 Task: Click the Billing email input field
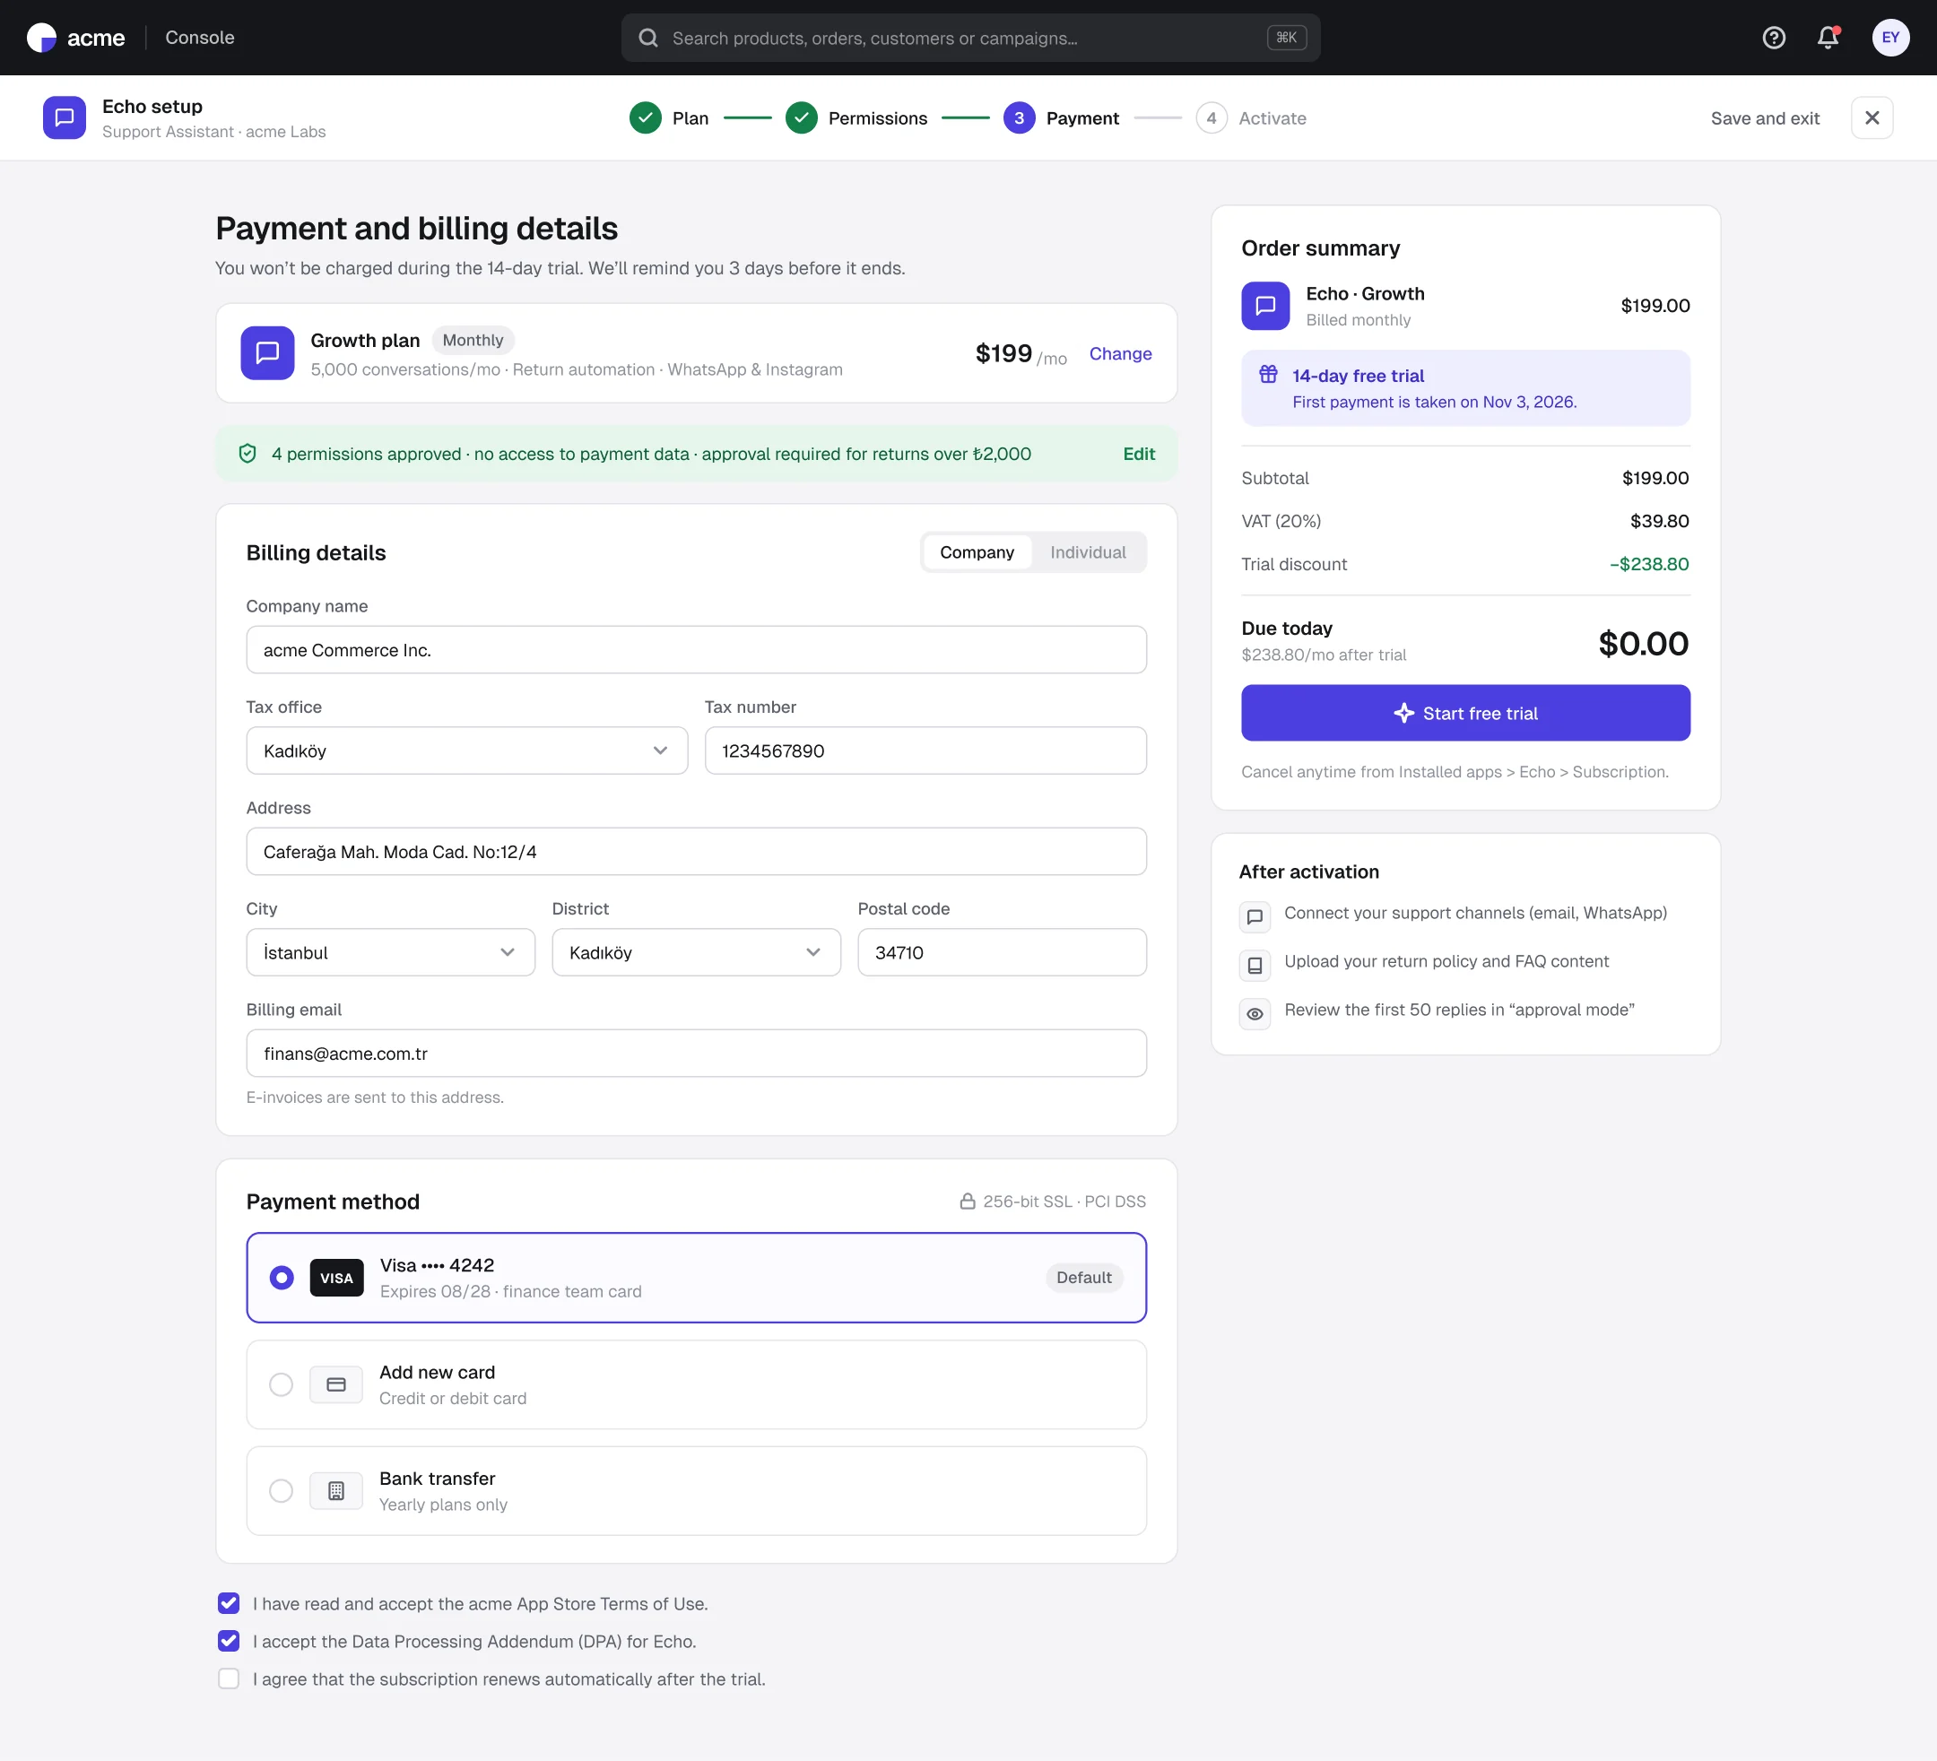696,1053
